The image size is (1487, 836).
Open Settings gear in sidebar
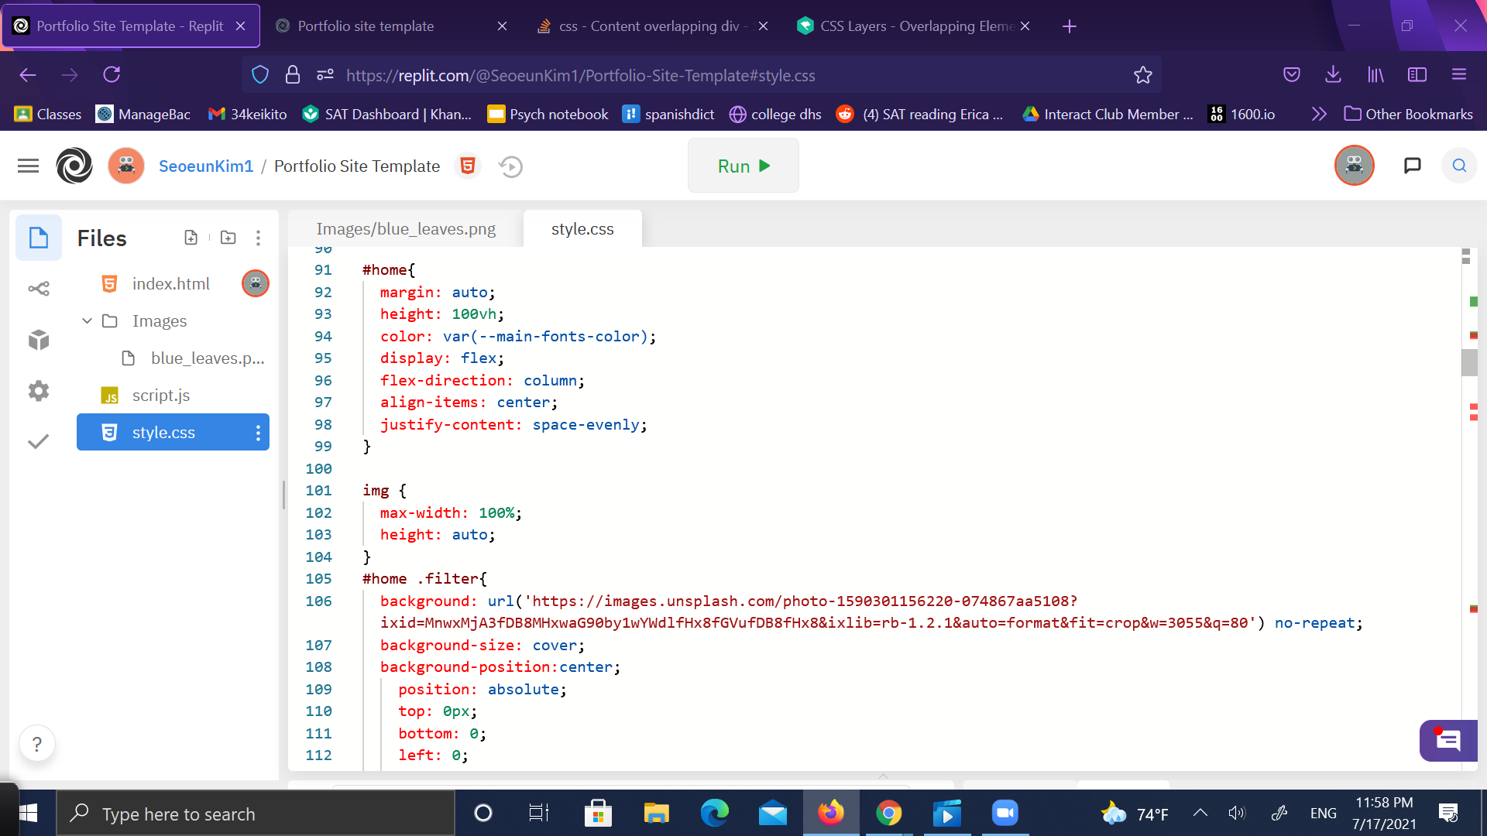click(39, 391)
